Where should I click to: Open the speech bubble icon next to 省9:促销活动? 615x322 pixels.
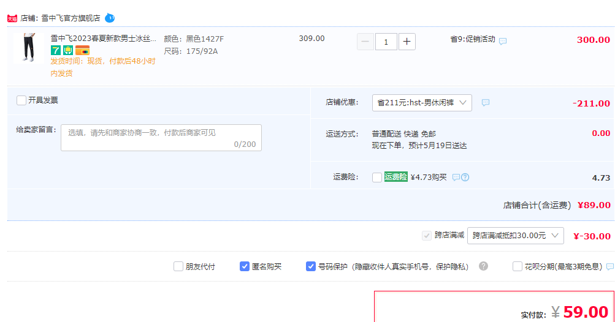pyautogui.click(x=503, y=41)
